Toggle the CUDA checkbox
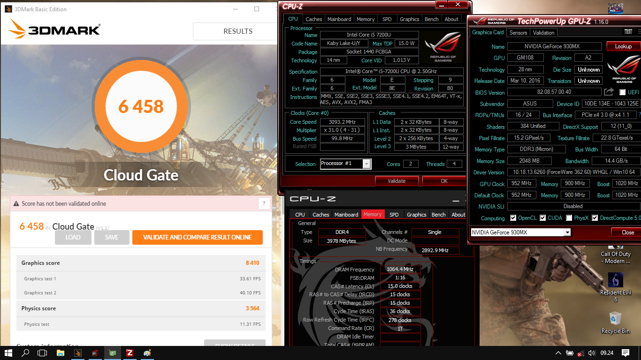 click(543, 218)
